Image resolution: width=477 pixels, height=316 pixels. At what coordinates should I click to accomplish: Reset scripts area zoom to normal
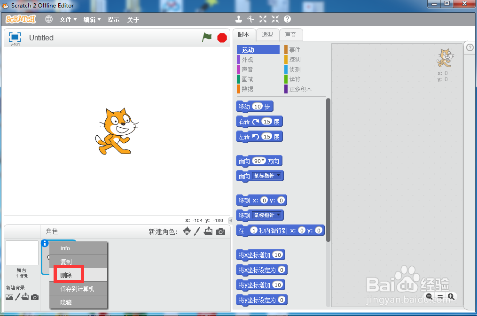[x=440, y=296]
